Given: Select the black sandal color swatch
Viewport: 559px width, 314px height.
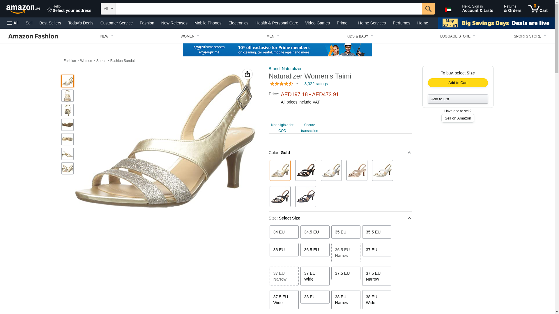Looking at the screenshot, I should 305,170.
